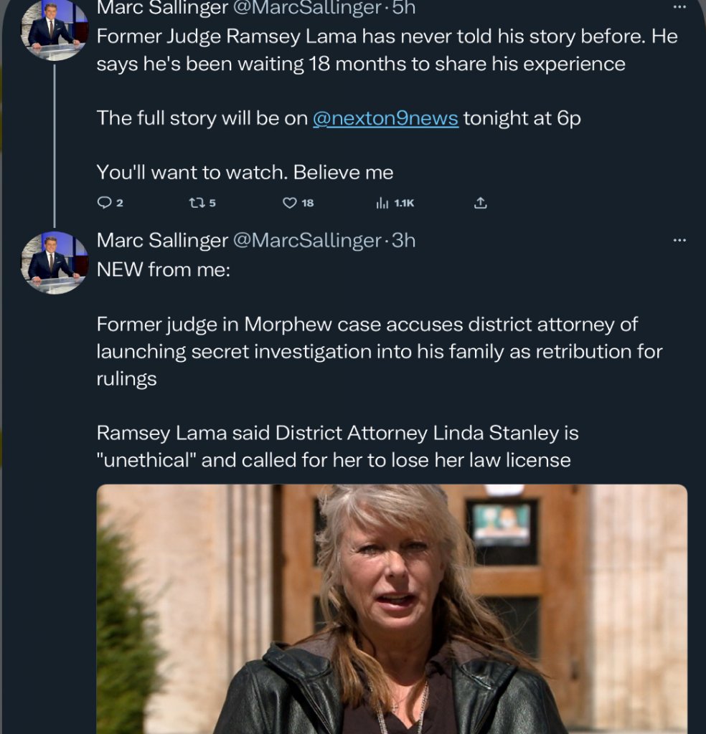
Task: Open more options on the 5h tweet
Action: [679, 8]
